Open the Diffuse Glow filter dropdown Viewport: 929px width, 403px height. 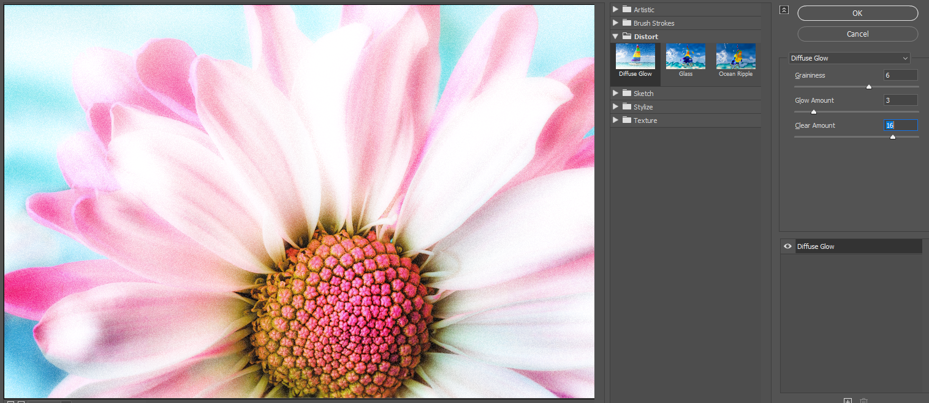pos(849,58)
